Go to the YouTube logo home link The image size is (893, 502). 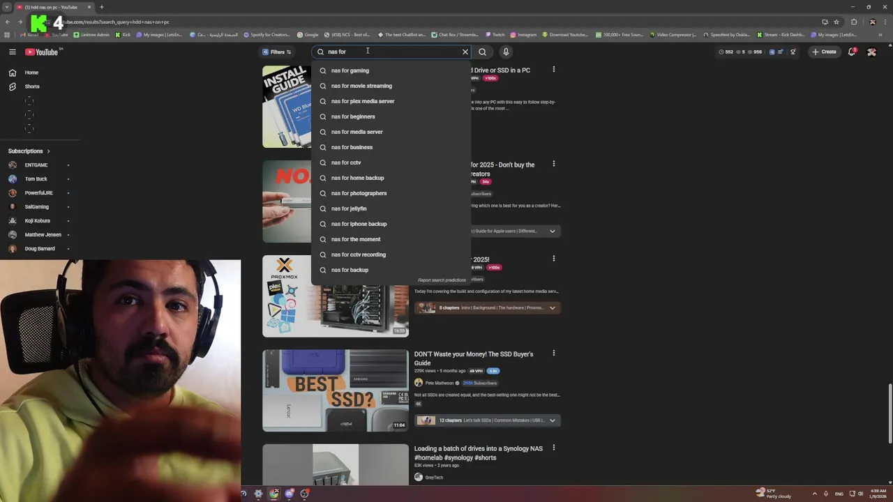tap(42, 52)
